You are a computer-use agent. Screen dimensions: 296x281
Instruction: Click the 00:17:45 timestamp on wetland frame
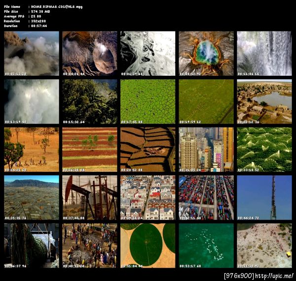(132, 122)
